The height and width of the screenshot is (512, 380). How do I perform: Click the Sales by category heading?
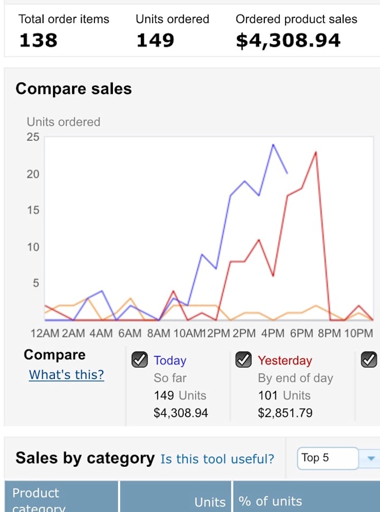(x=85, y=458)
